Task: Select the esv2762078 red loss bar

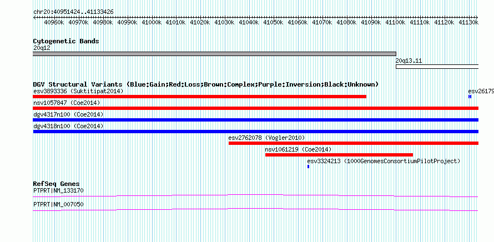Action: [354, 143]
